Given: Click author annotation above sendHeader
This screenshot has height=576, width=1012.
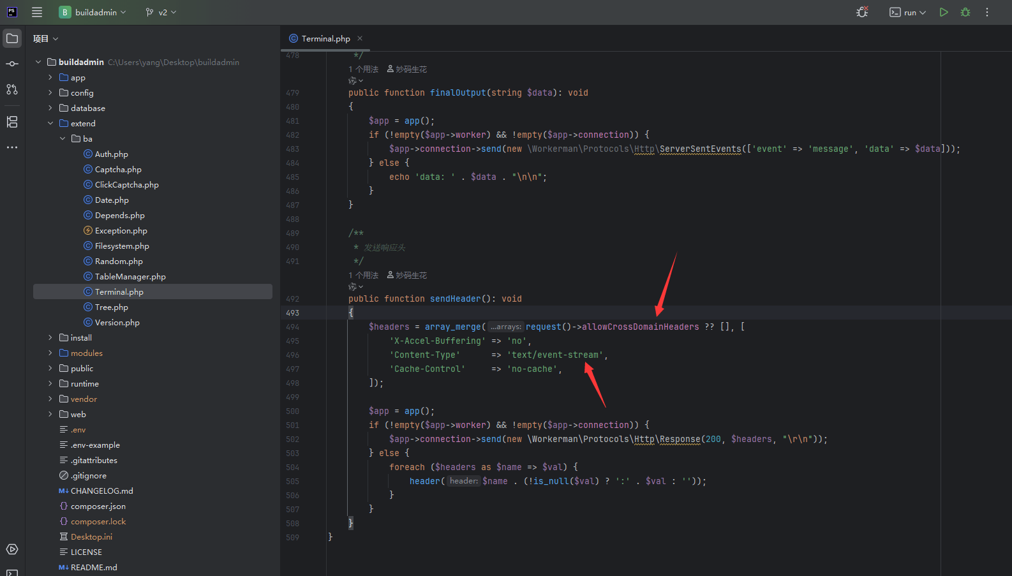Looking at the screenshot, I should [x=407, y=275].
